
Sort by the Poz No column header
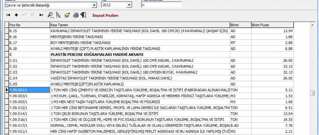click(x=29, y=25)
